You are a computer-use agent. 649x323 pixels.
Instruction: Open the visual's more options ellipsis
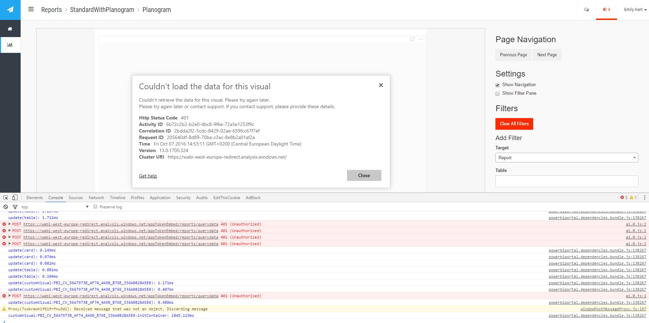click(421, 39)
